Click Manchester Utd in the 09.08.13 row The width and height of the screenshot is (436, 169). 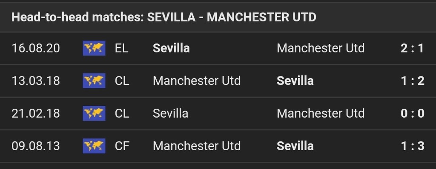pos(197,146)
